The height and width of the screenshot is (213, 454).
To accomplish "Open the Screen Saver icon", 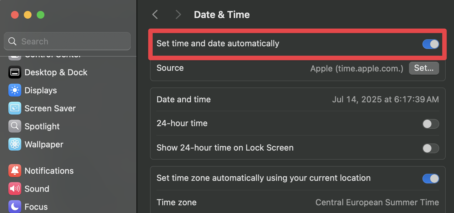I will (15, 108).
